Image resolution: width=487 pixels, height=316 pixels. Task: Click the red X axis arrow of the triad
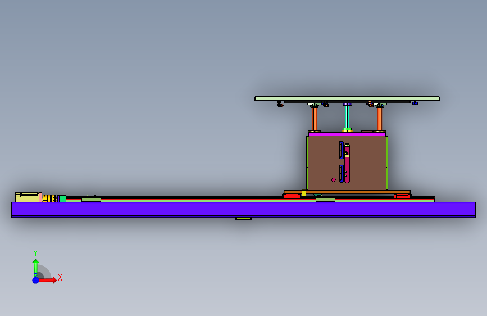click(48, 280)
